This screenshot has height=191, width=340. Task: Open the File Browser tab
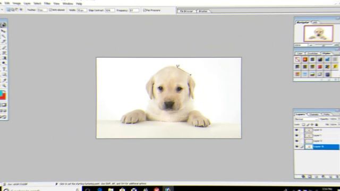coord(186,11)
